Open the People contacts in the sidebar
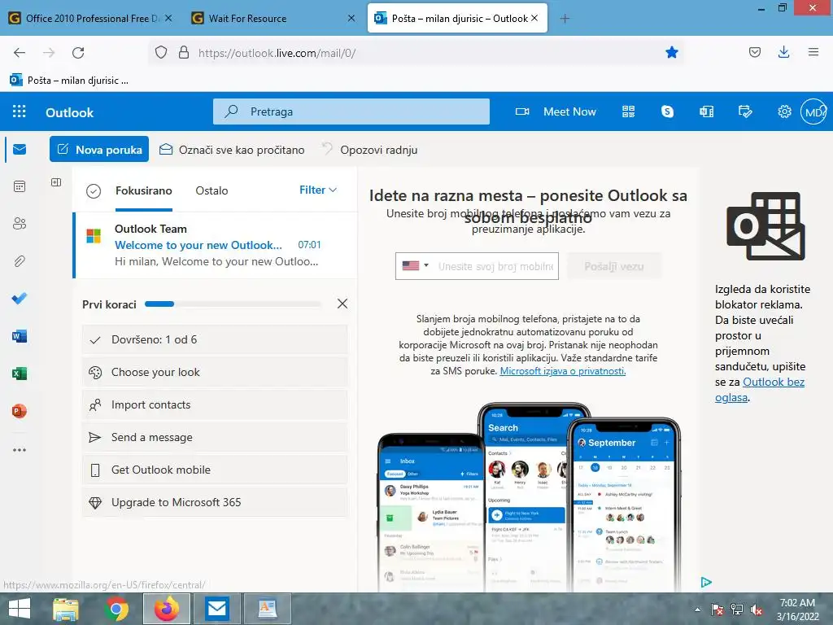The height and width of the screenshot is (625, 833). 20,223
